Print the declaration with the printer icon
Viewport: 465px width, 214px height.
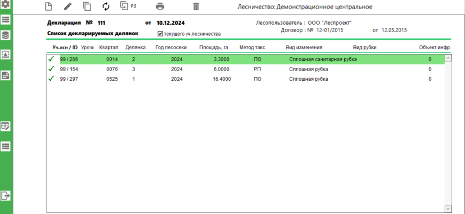click(x=159, y=7)
